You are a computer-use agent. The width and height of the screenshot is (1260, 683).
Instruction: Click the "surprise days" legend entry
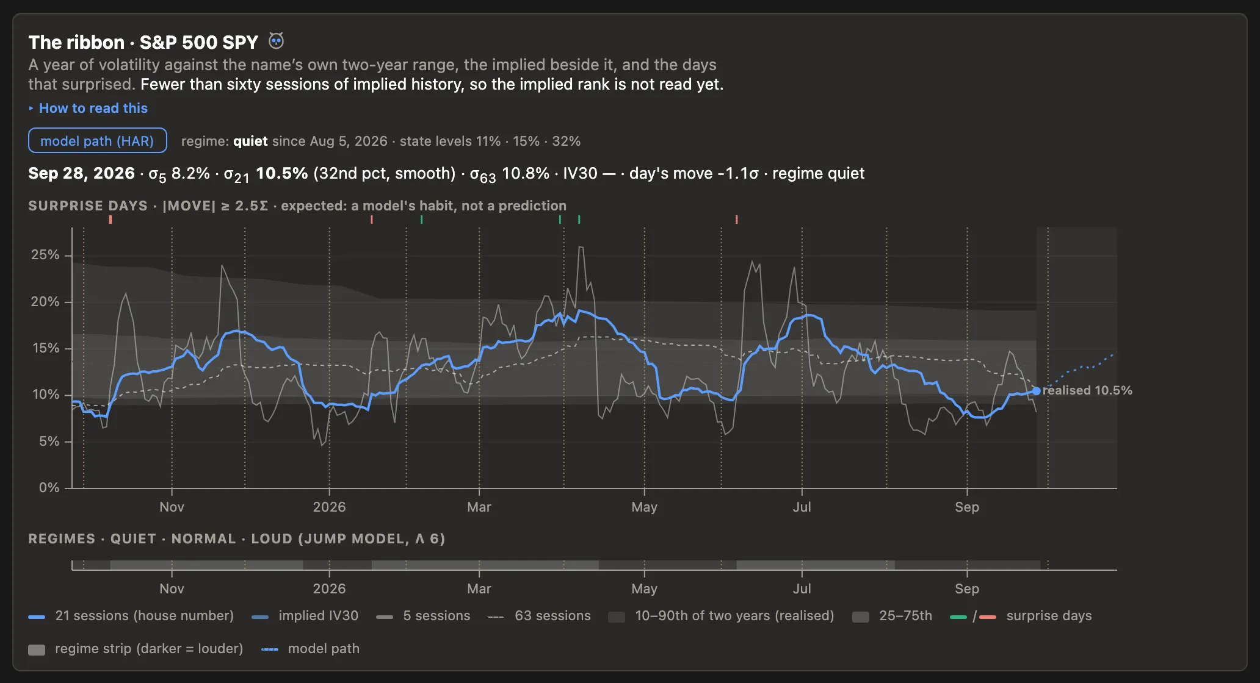pyautogui.click(x=1021, y=616)
